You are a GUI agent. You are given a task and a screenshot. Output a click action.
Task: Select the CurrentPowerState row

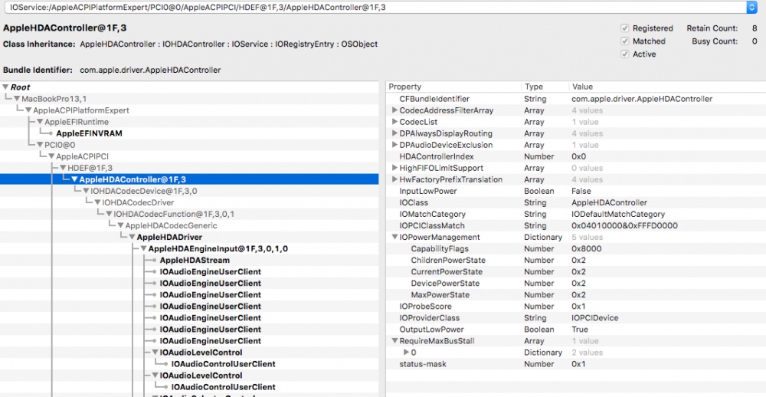[575, 272]
